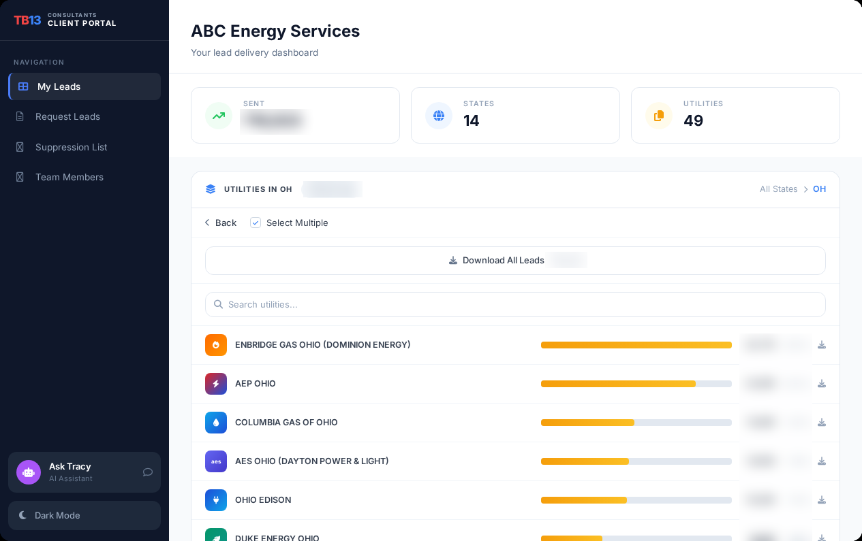The height and width of the screenshot is (541, 862).
Task: Click the Utilities in OH layers icon
Action: 211,189
